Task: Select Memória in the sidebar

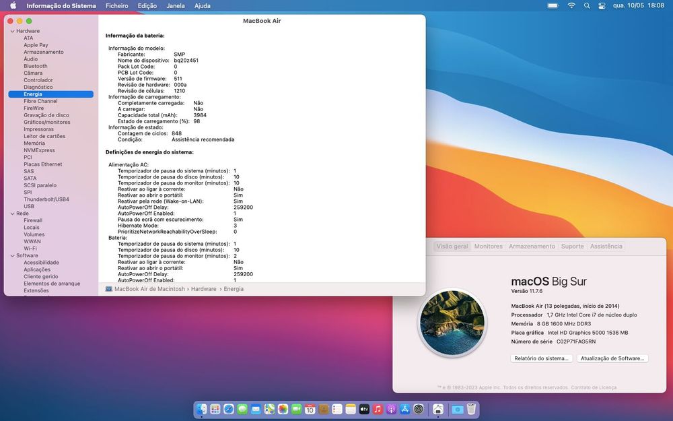Action: click(x=34, y=143)
